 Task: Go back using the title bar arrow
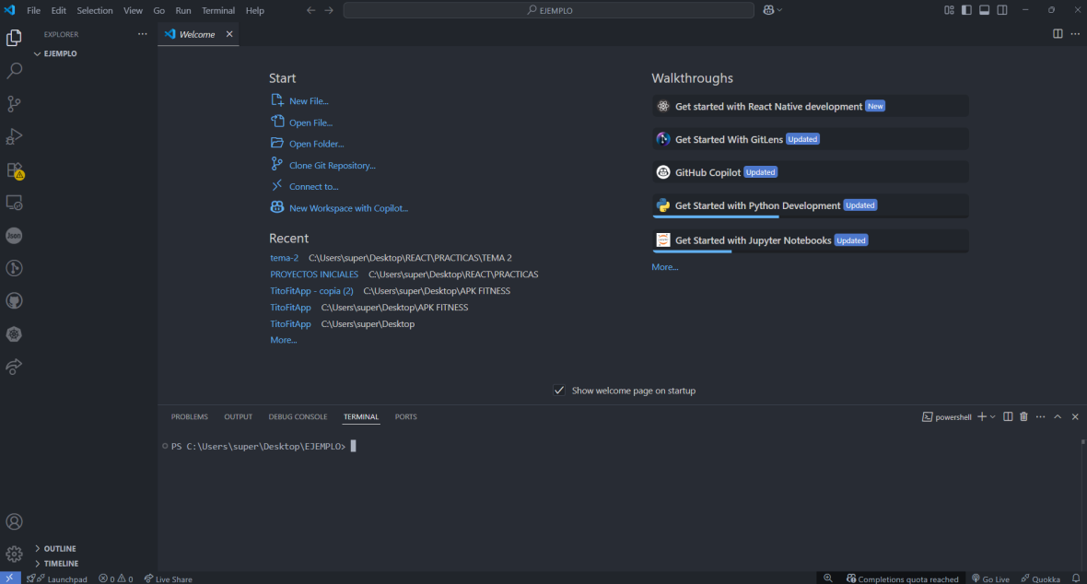tap(310, 10)
